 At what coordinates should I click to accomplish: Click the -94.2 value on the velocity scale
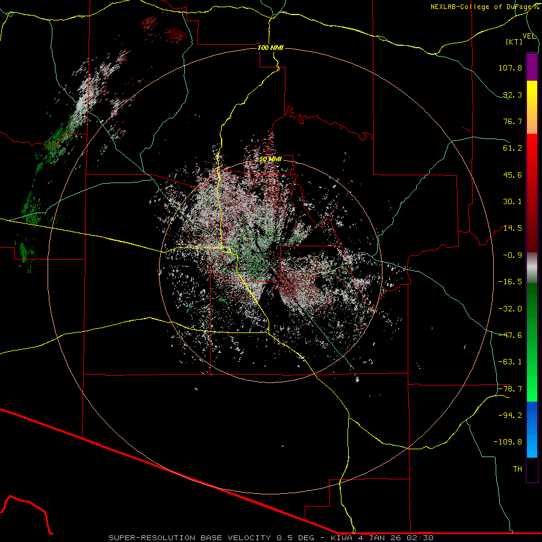pyautogui.click(x=510, y=415)
